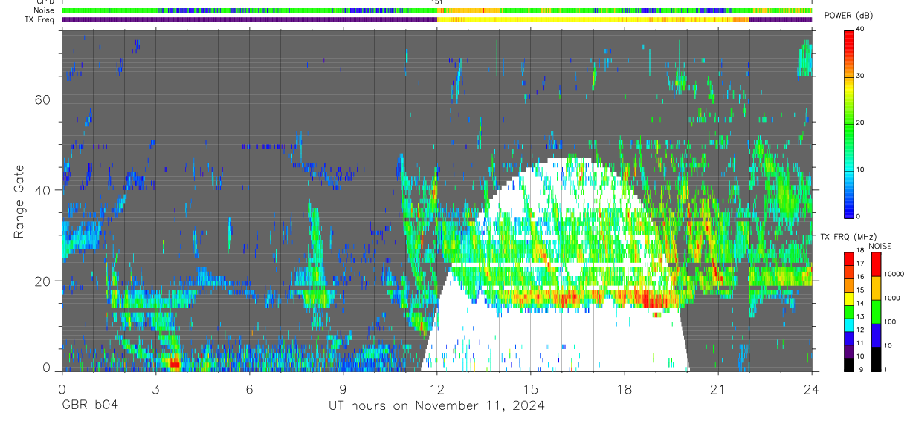Click the 151 CPID value label
The image size is (913, 421).
coord(437,2)
